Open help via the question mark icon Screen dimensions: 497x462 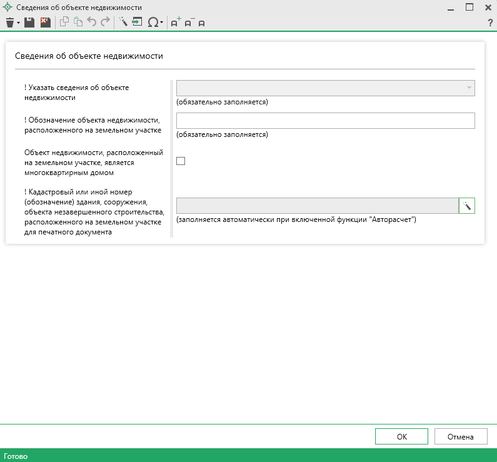tap(490, 23)
